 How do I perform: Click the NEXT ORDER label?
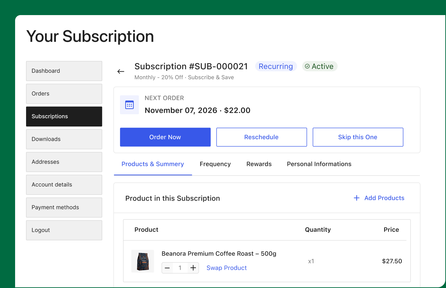[164, 98]
